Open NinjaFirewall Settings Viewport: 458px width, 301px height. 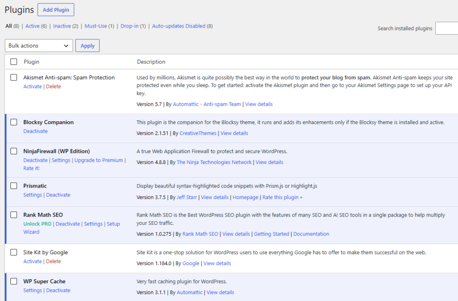(61, 160)
